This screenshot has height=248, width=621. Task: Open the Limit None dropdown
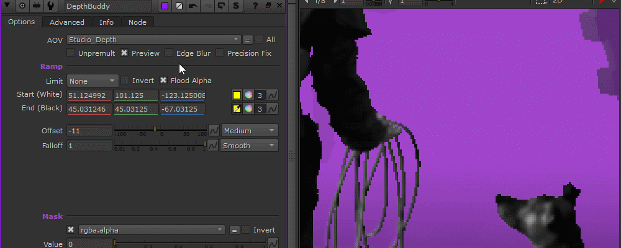93,81
